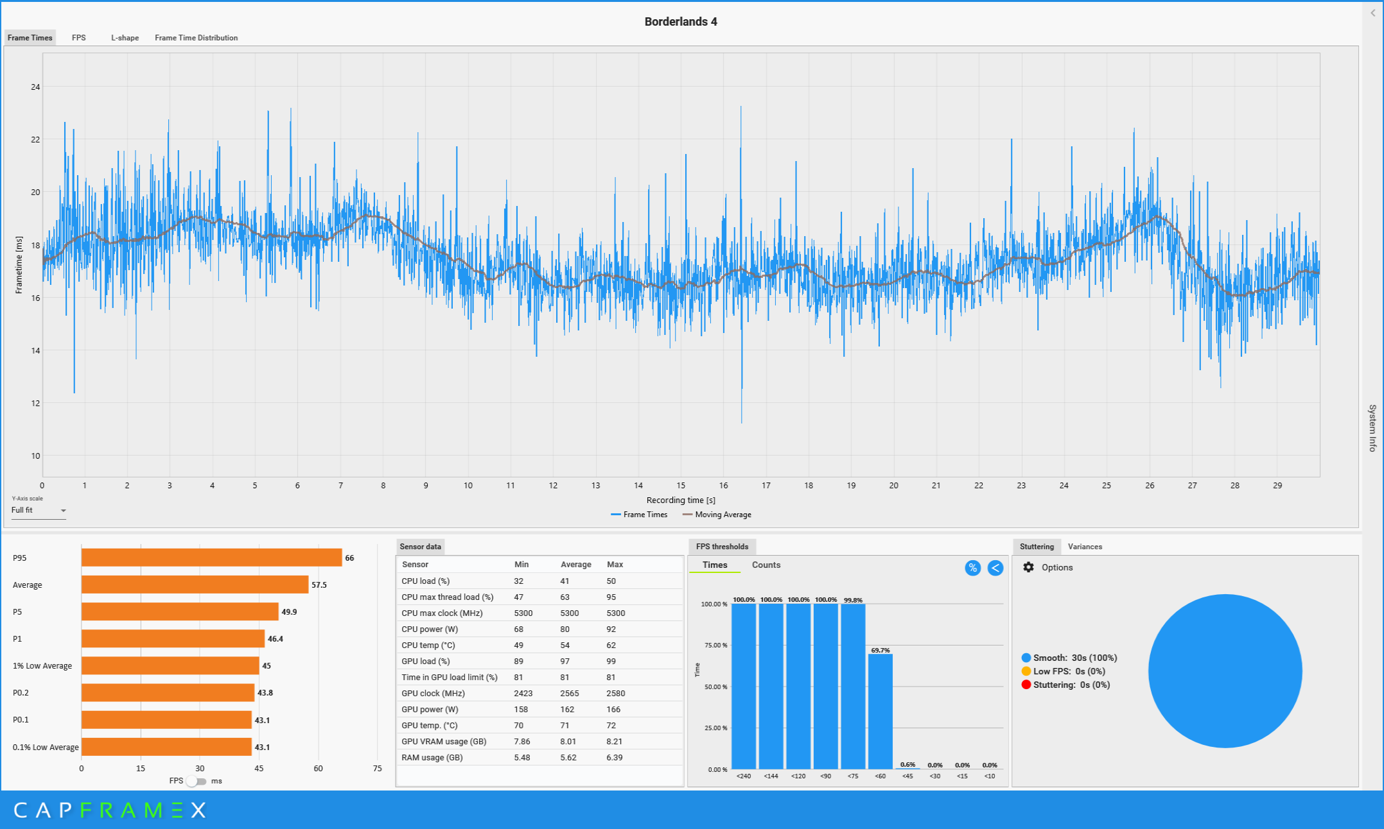
Task: Open the stuttering Options gear icon
Action: tap(1028, 567)
